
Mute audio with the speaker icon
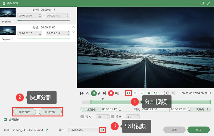coord(117,93)
